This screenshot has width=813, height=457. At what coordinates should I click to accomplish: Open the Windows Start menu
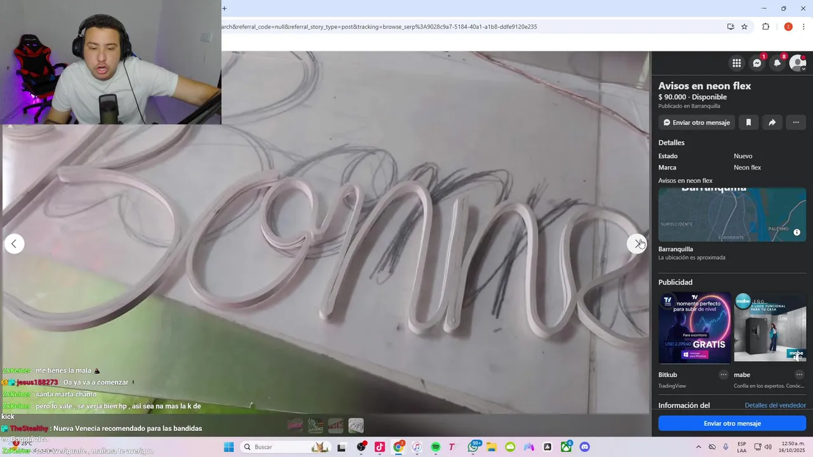coord(229,447)
